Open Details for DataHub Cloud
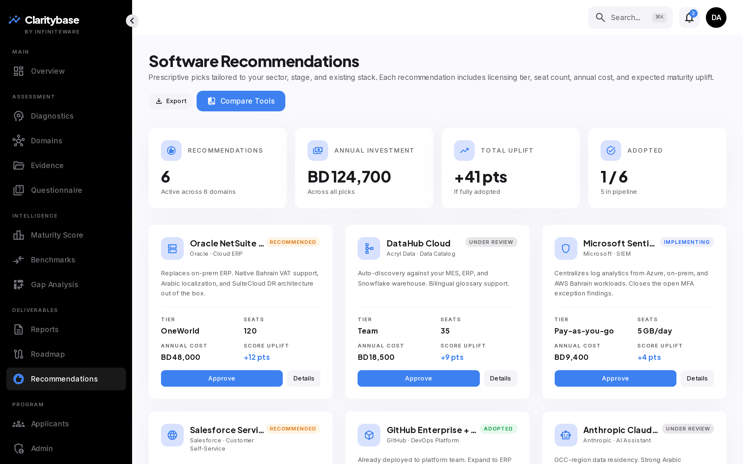Viewport: 743px width, 464px height. pyautogui.click(x=500, y=378)
